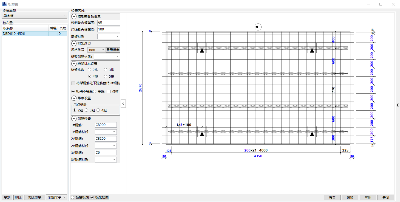The image size is (400, 202).
Task: Click the app icon in the title bar
Action: 4,4
